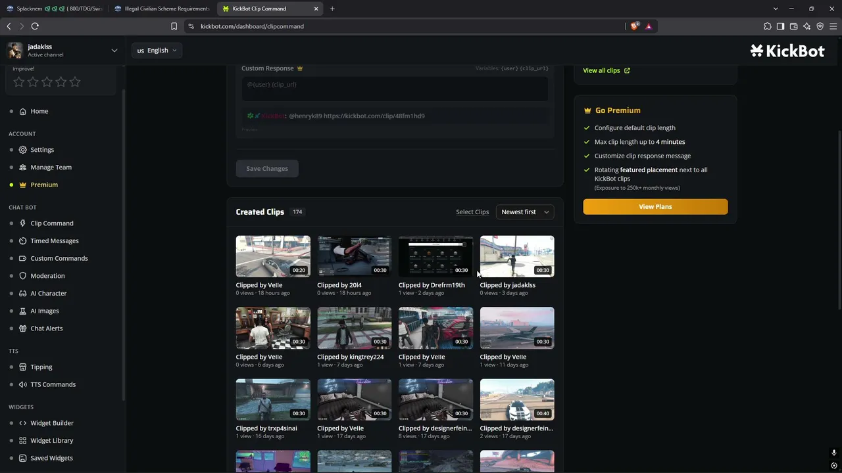Viewport: 842px width, 473px height.
Task: Click the jadaklss profile avatar
Action: [x=15, y=51]
